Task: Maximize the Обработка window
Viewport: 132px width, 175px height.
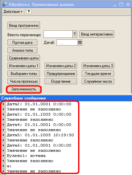Action: pos(121,5)
